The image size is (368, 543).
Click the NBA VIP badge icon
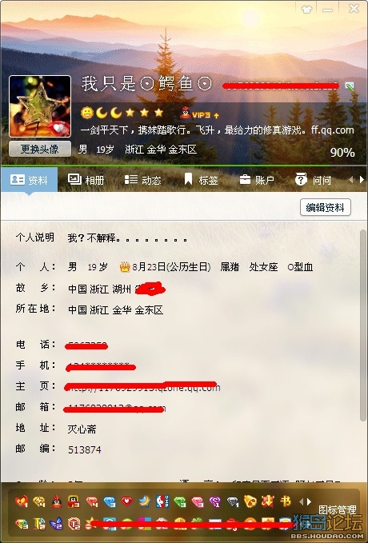point(162,501)
